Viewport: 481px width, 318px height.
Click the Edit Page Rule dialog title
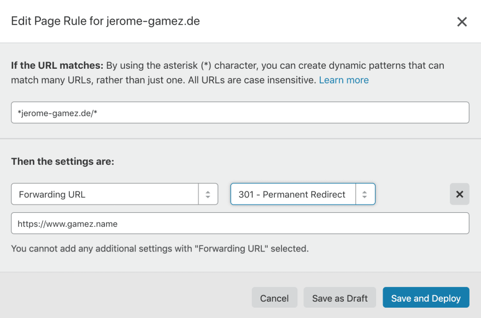pyautogui.click(x=105, y=21)
